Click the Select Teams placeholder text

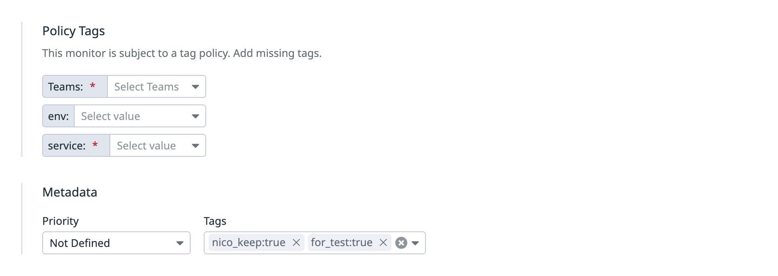(x=146, y=87)
